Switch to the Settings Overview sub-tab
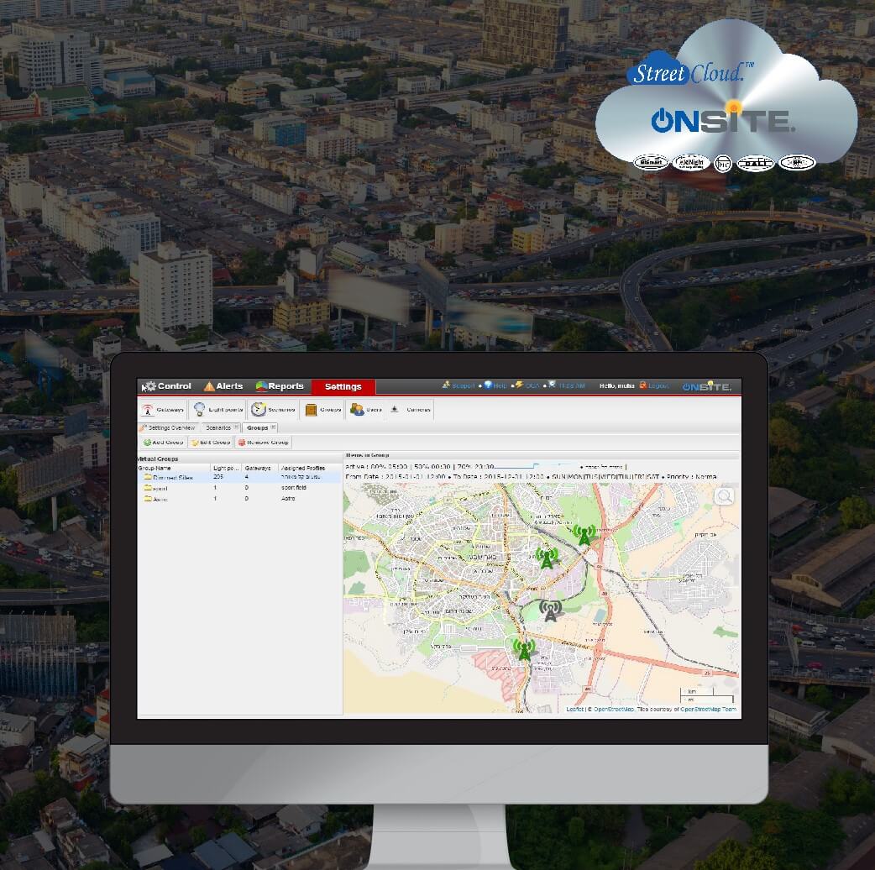The width and height of the screenshot is (875, 870). pos(167,427)
